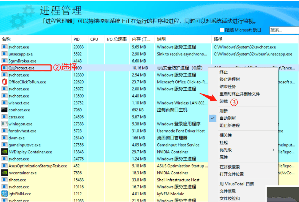The height and width of the screenshot is (202, 299).
Task: Click the SgrmBroker.exe process icon
Action: point(4,61)
